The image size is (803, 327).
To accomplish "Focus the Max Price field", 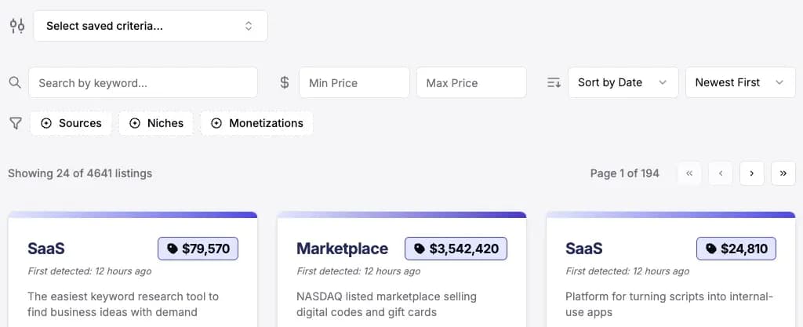I will point(471,82).
